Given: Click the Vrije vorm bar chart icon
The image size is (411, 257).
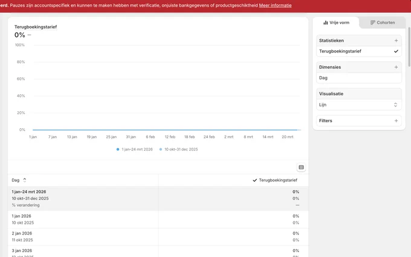Looking at the screenshot, I should pyautogui.click(x=326, y=22).
